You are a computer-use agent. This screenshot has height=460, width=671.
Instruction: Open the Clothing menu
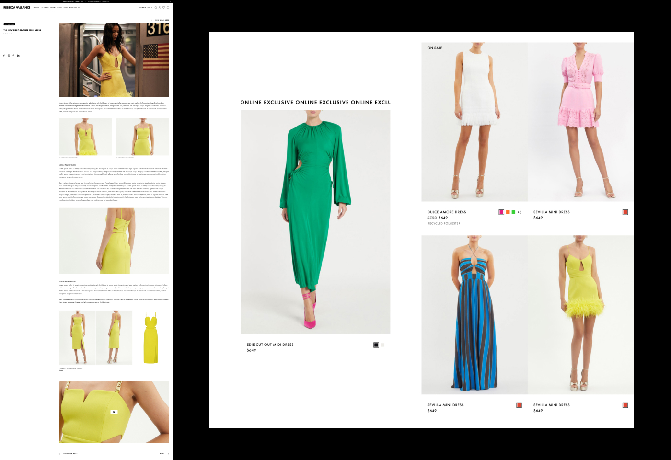[45, 8]
